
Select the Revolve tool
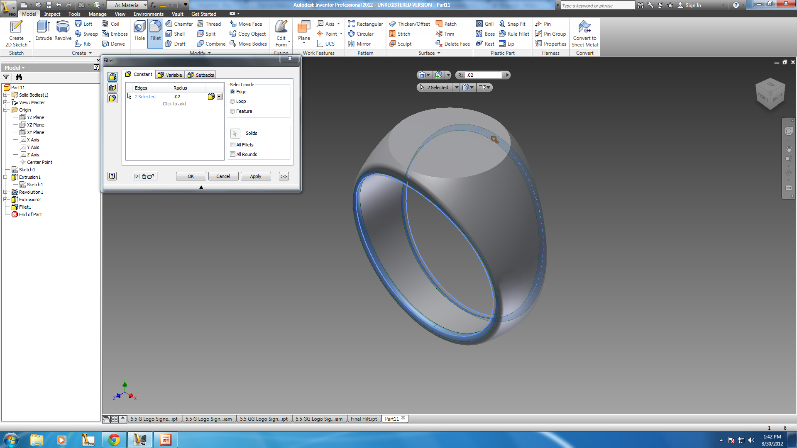(63, 30)
